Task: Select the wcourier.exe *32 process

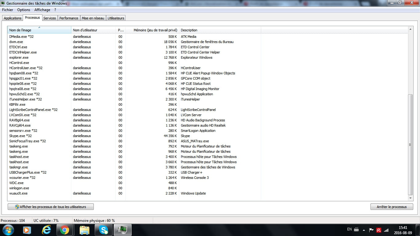Action: [x=134, y=178]
